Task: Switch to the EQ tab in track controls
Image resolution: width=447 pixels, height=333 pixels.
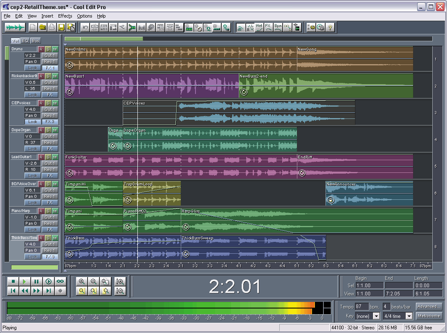Action: 25,41
